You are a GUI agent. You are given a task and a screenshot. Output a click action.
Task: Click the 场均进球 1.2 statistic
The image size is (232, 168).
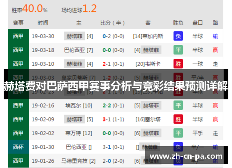point(79,9)
